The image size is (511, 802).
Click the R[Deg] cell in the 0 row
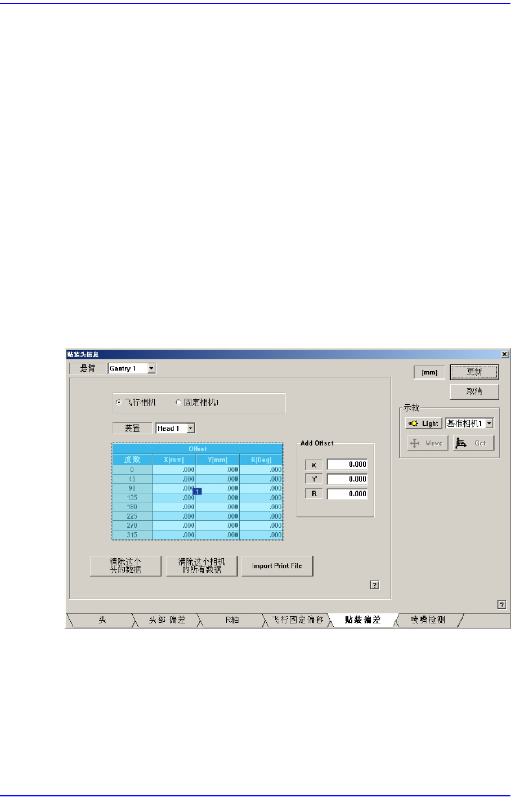click(x=261, y=470)
